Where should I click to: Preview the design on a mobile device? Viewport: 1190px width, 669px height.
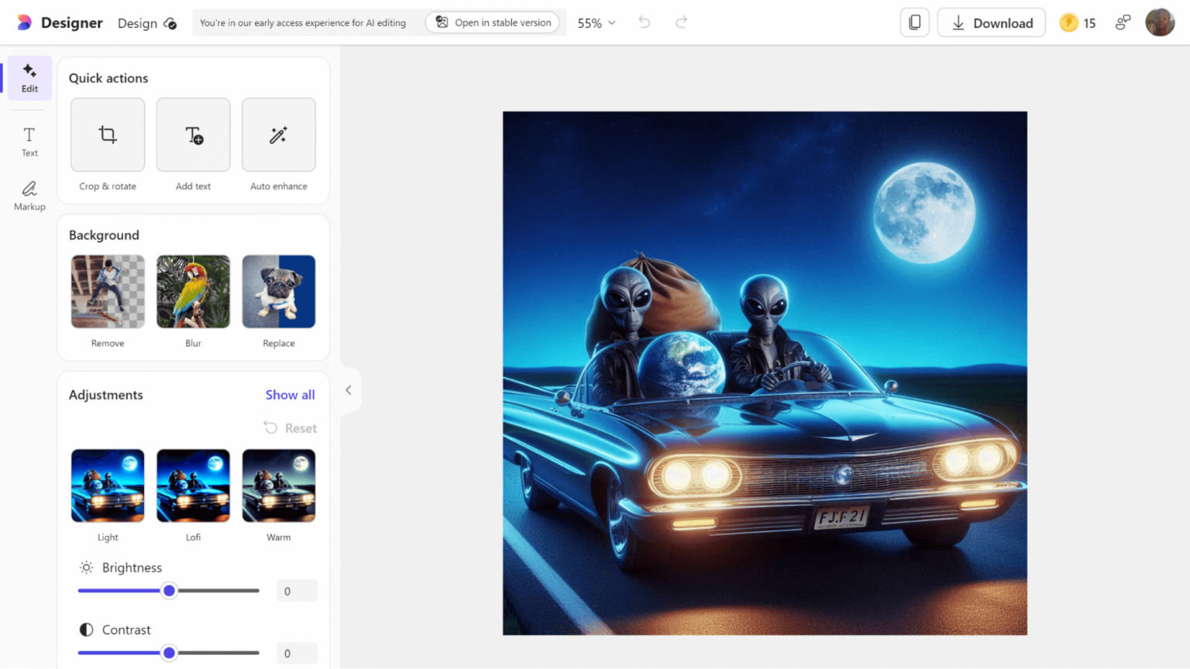point(914,22)
